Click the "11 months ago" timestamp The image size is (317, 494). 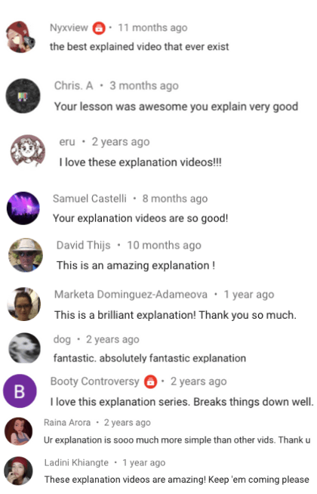(x=152, y=28)
